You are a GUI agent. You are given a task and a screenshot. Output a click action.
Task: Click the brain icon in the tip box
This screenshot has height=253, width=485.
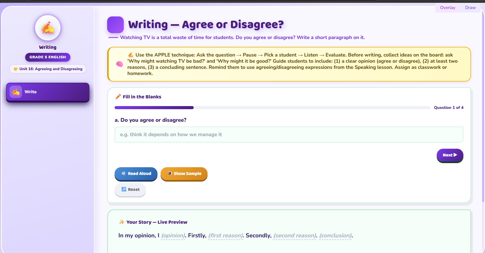click(x=119, y=64)
